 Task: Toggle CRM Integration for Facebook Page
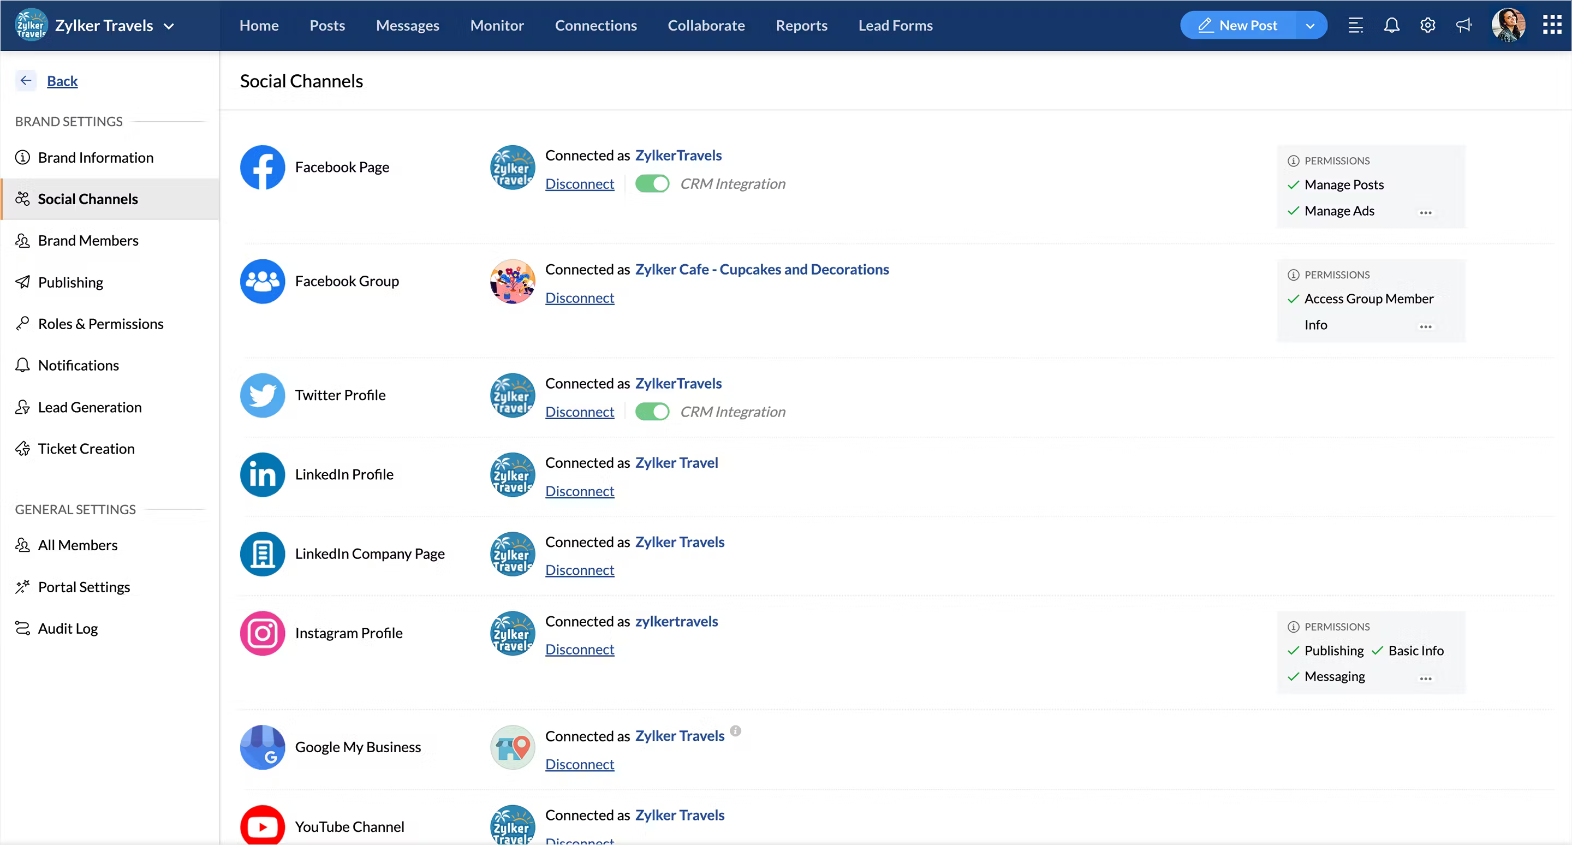pos(652,183)
